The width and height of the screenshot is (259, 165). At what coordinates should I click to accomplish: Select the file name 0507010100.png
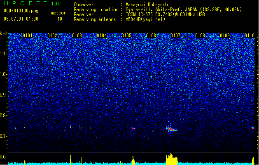(21, 11)
